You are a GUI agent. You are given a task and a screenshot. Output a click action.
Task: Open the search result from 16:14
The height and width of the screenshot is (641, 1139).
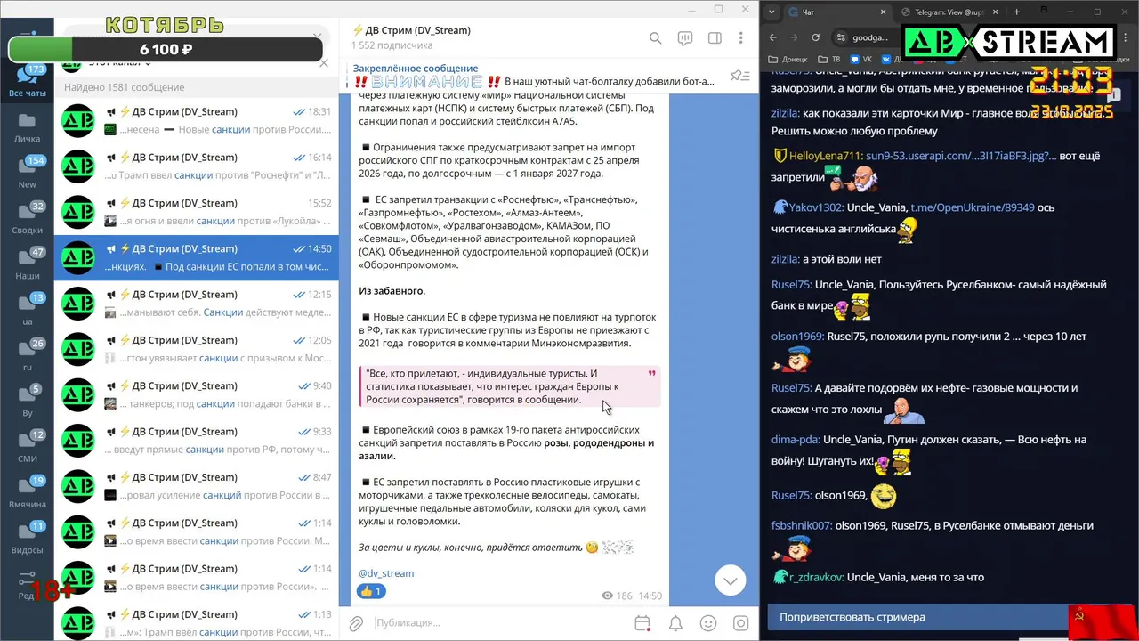coord(197,166)
